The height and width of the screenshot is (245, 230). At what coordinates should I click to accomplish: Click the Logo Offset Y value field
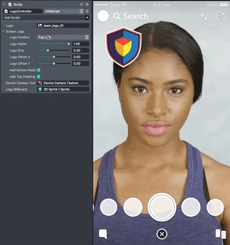pyautogui.click(x=80, y=63)
